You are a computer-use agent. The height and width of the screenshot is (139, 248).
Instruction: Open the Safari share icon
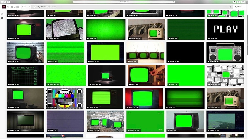click(239, 2)
